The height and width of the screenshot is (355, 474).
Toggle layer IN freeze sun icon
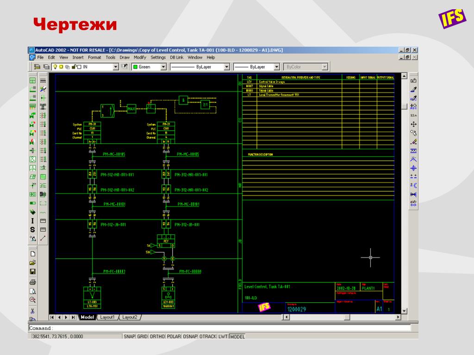[61, 67]
